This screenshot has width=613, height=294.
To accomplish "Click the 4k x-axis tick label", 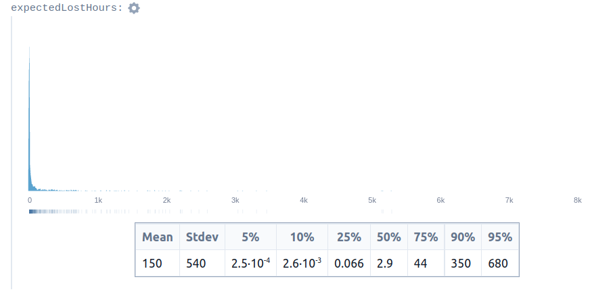I will [x=304, y=200].
